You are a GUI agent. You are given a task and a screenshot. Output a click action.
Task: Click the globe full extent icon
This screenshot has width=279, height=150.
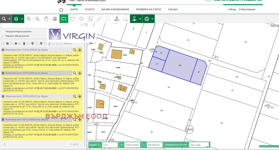point(55,19)
